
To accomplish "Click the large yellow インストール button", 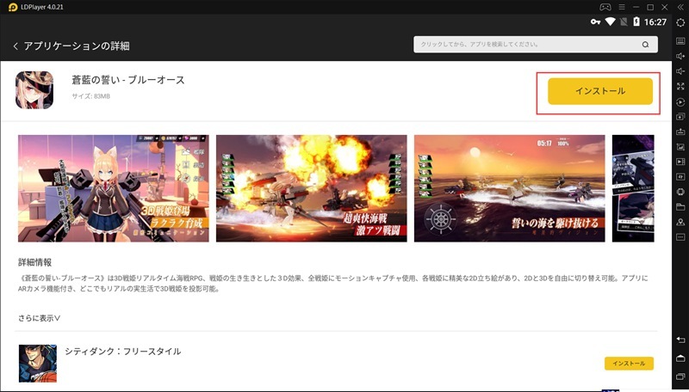I will coord(599,90).
